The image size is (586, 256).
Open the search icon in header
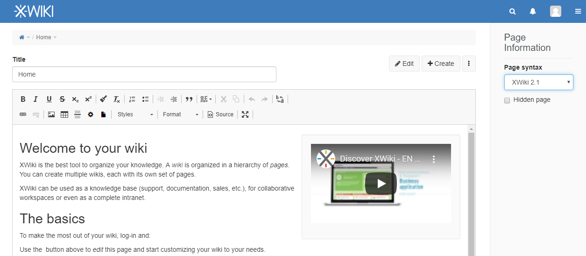[513, 12]
